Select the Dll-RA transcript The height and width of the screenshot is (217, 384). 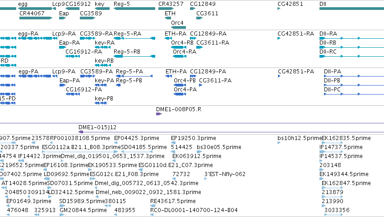point(352,38)
